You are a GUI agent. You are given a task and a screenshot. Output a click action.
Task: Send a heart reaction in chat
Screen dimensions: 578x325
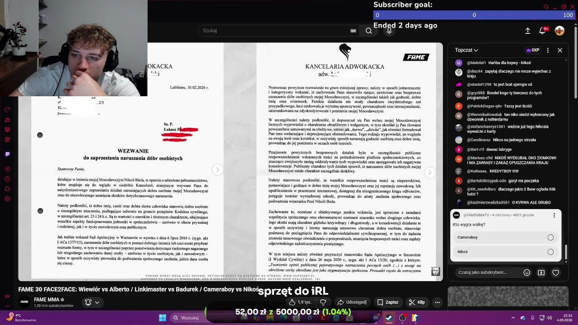coord(556,273)
